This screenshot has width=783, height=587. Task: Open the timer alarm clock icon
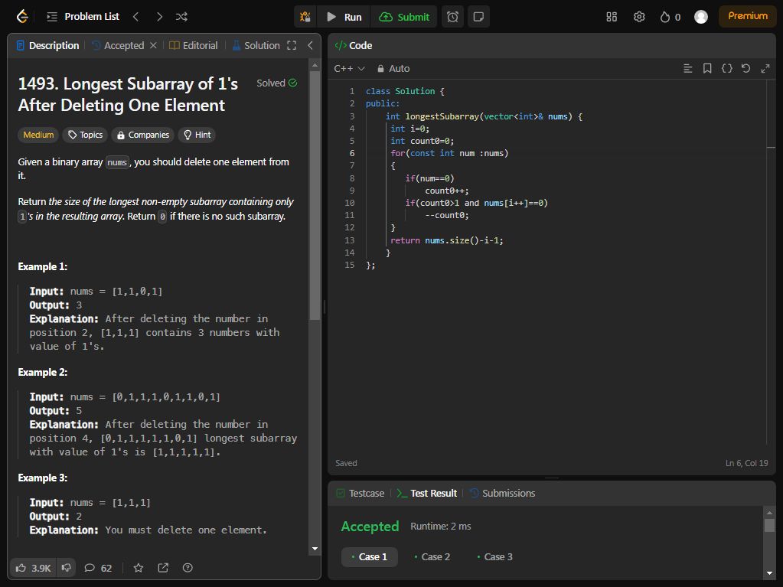453,17
